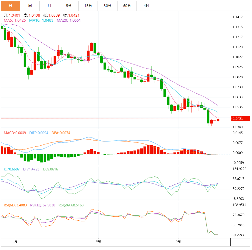Click the 1.1412 price axis label
Viewport: 252px width, 250px height.
(238, 17)
